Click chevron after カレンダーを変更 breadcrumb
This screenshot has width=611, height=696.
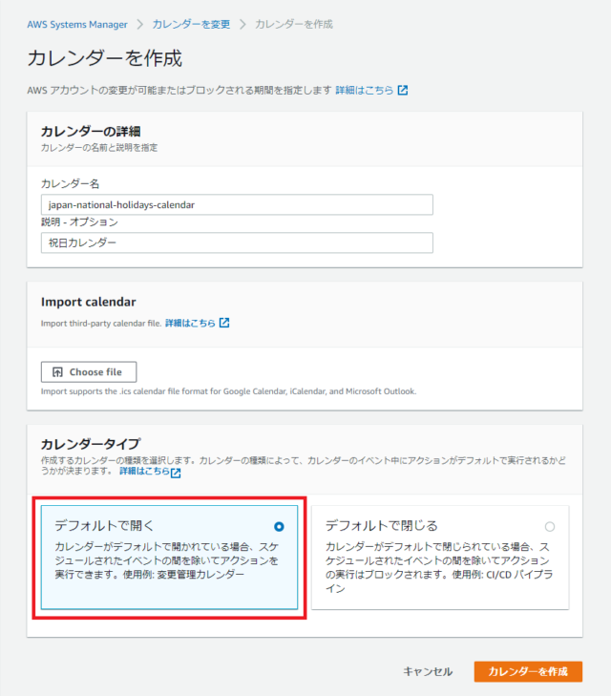point(242,25)
